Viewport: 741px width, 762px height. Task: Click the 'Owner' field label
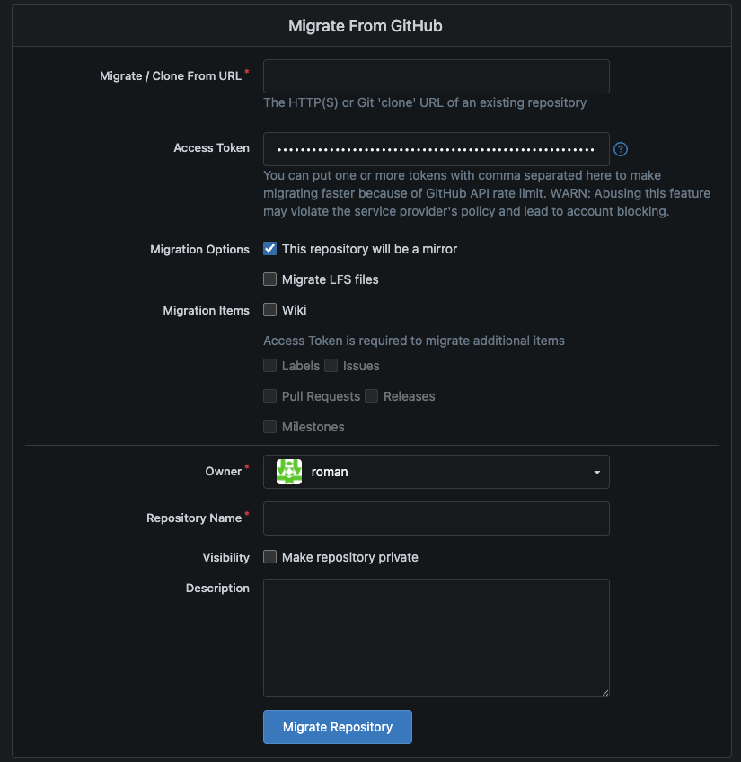point(224,472)
